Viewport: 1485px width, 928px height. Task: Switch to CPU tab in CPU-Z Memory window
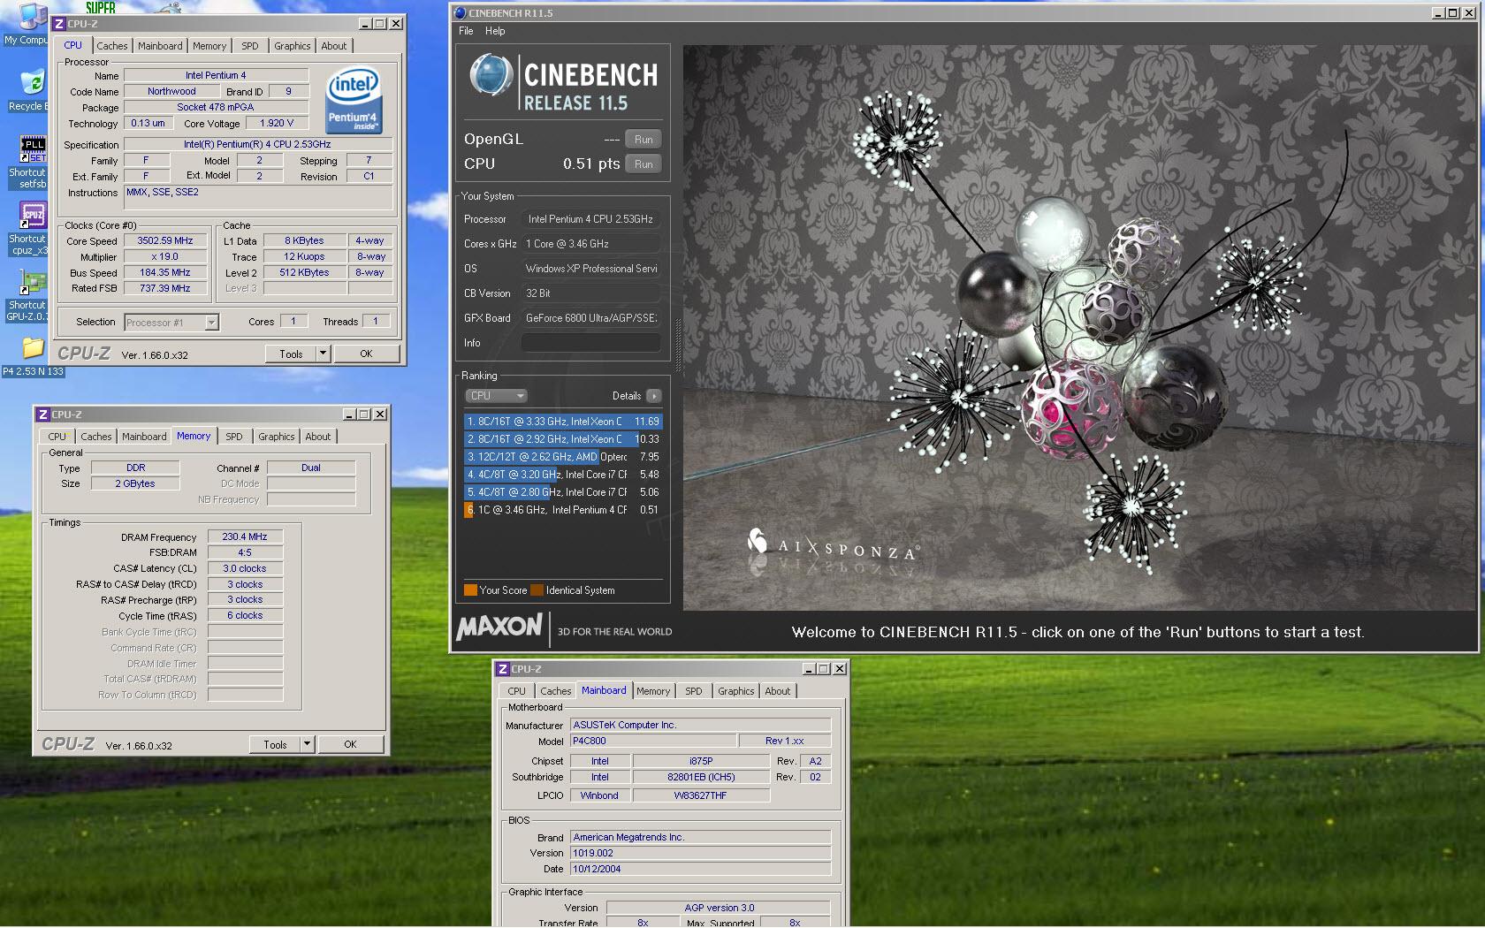point(57,437)
